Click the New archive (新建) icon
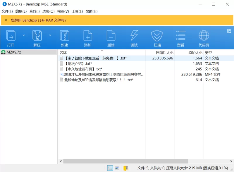The image size is (234, 172). point(64,35)
